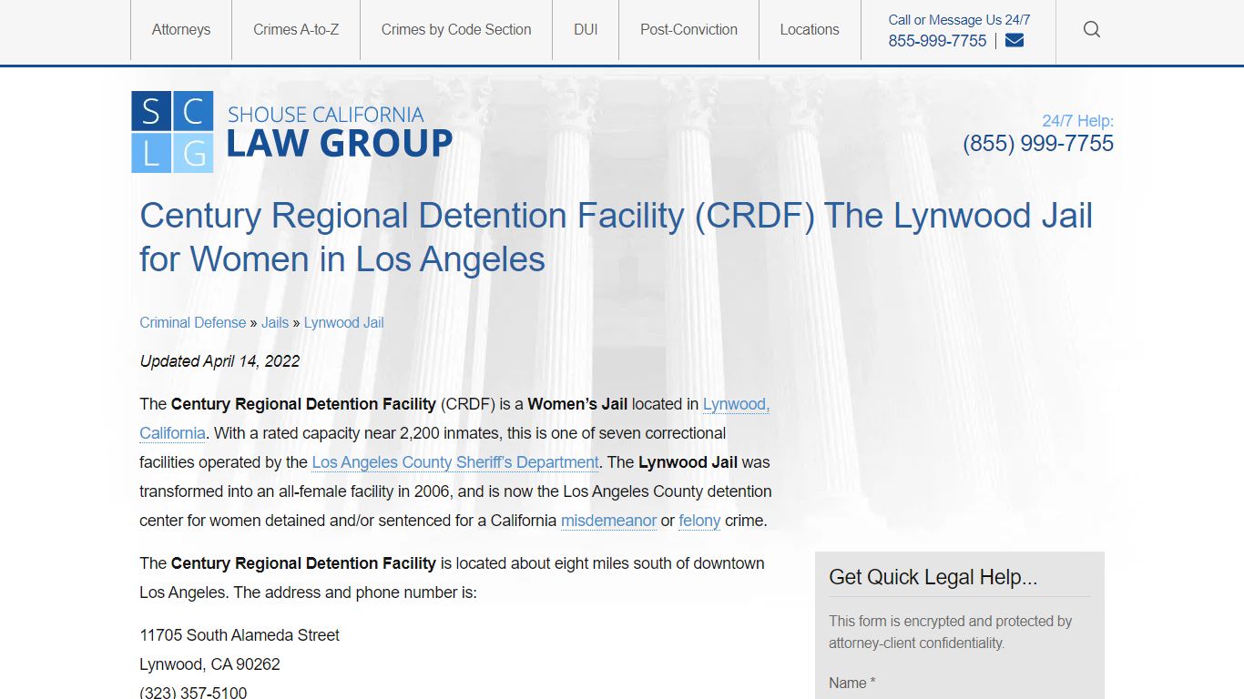Open Los Angeles County Sheriff's Department link
The image size is (1244, 699).
[x=455, y=462]
